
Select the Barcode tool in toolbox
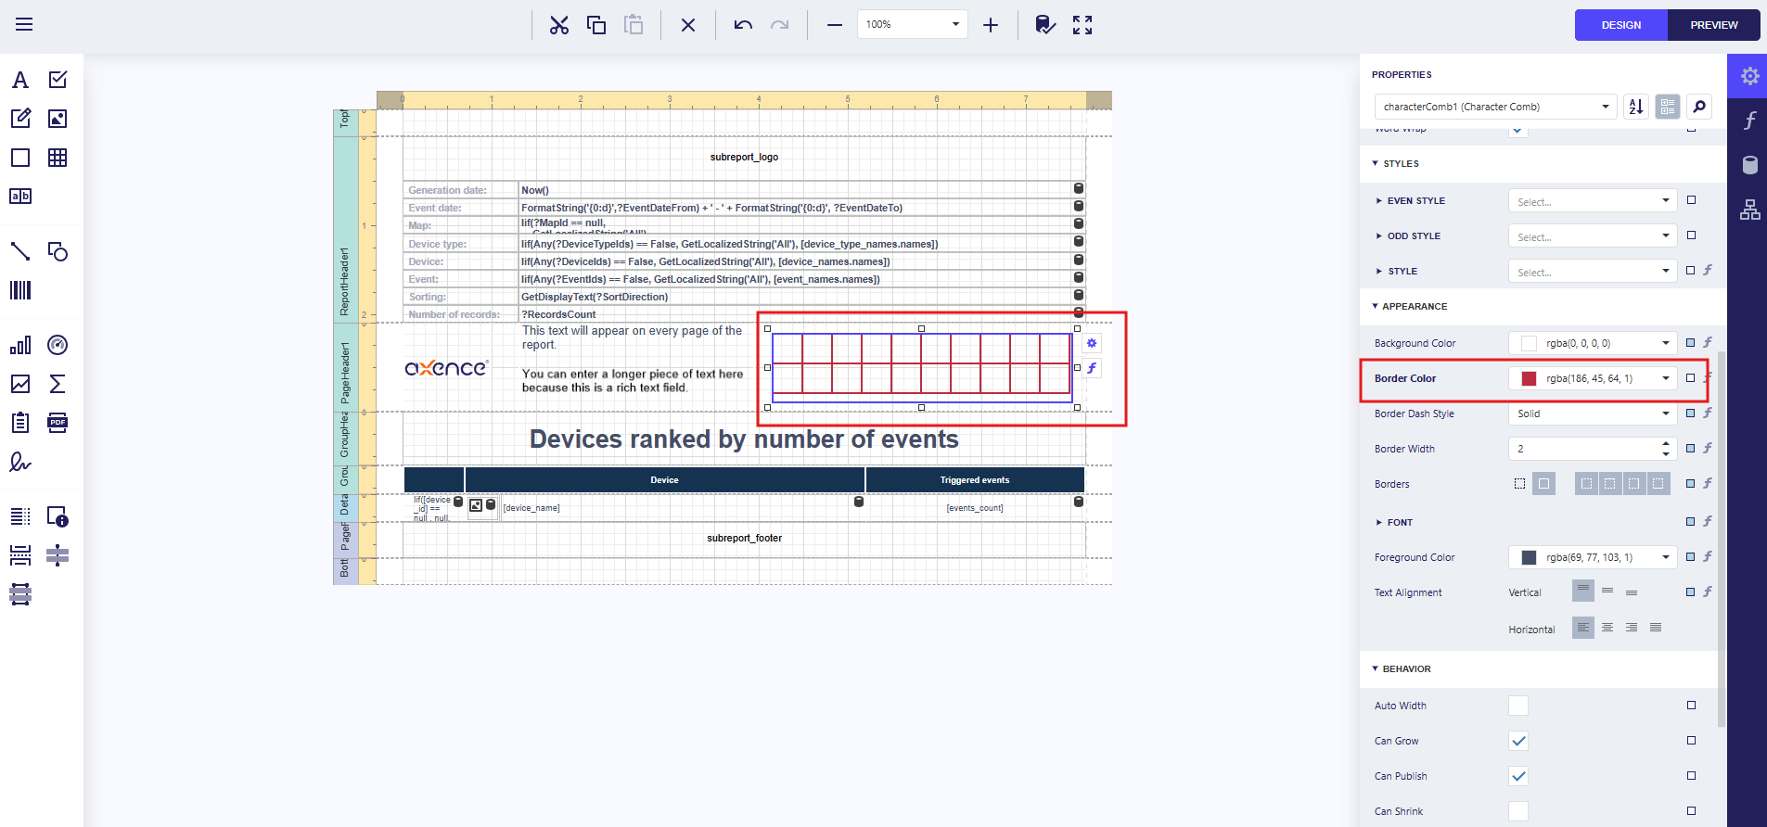[x=20, y=290]
